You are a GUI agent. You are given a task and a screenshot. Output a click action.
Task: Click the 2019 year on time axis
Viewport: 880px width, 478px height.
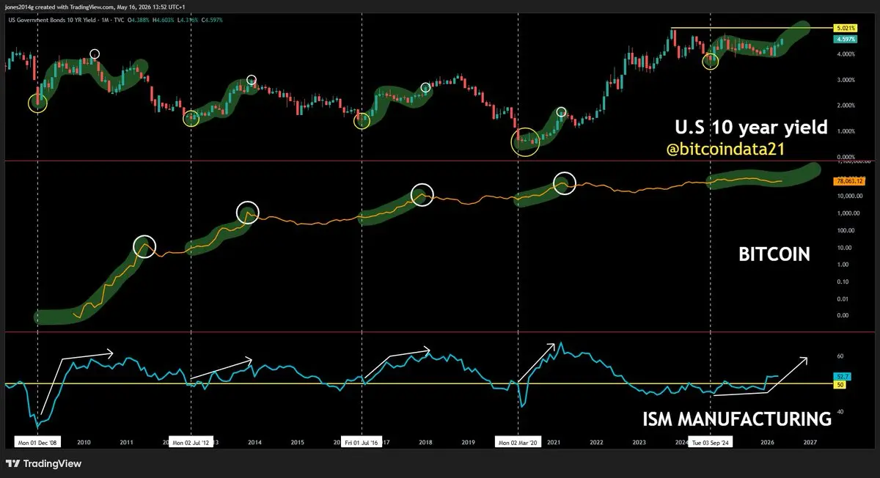[468, 444]
